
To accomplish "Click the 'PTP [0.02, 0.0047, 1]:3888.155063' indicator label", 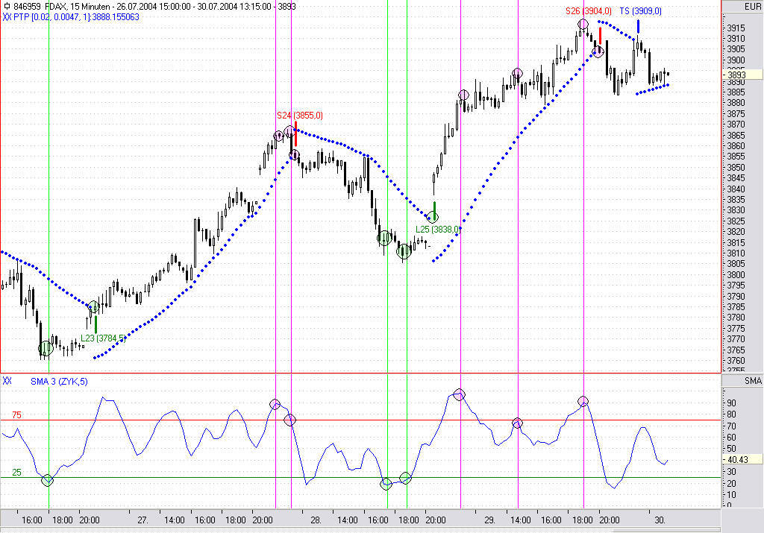I will click(x=77, y=17).
